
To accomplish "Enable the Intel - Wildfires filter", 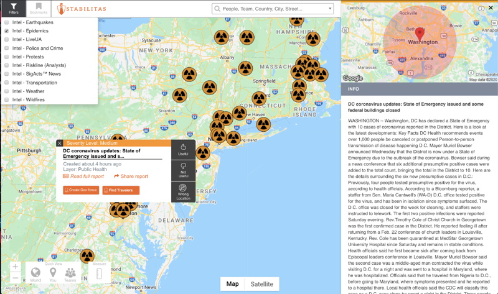I will (7, 99).
